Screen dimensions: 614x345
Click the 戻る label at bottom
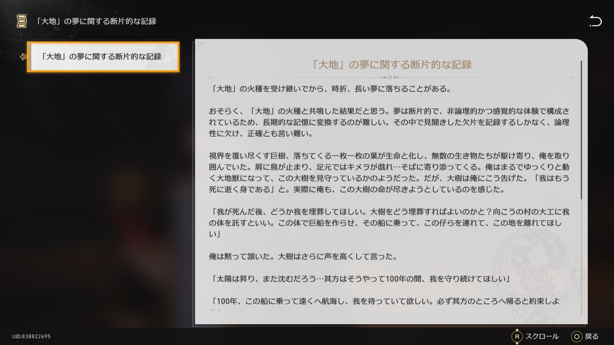[592, 336]
